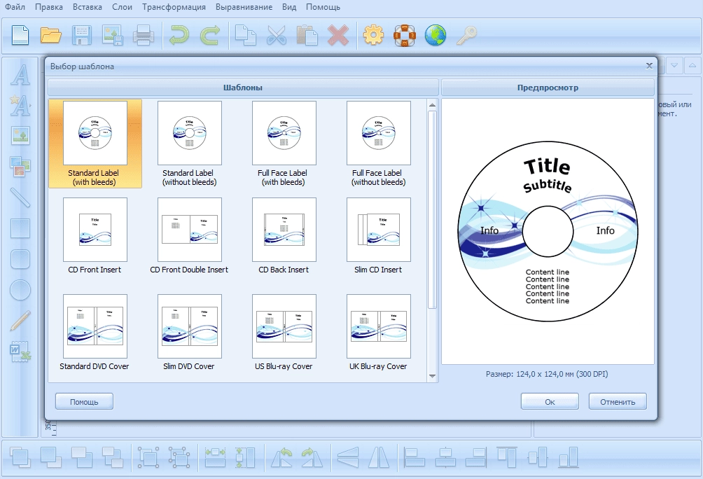Select Standard DVD Cover template
703x479 pixels.
pyautogui.click(x=95, y=333)
